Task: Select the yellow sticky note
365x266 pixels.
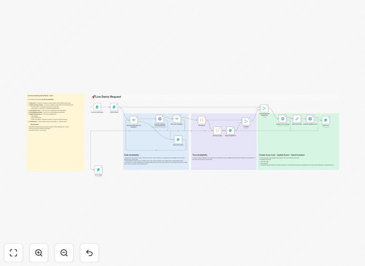Action: 55,132
